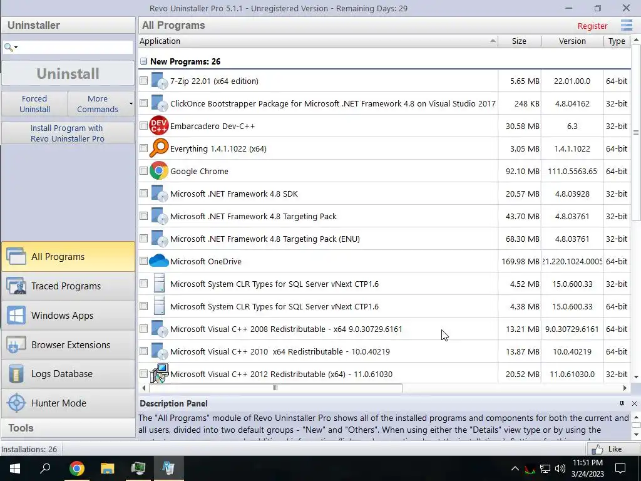
Task: Click the thumbs-up Like icon
Action: 597,449
